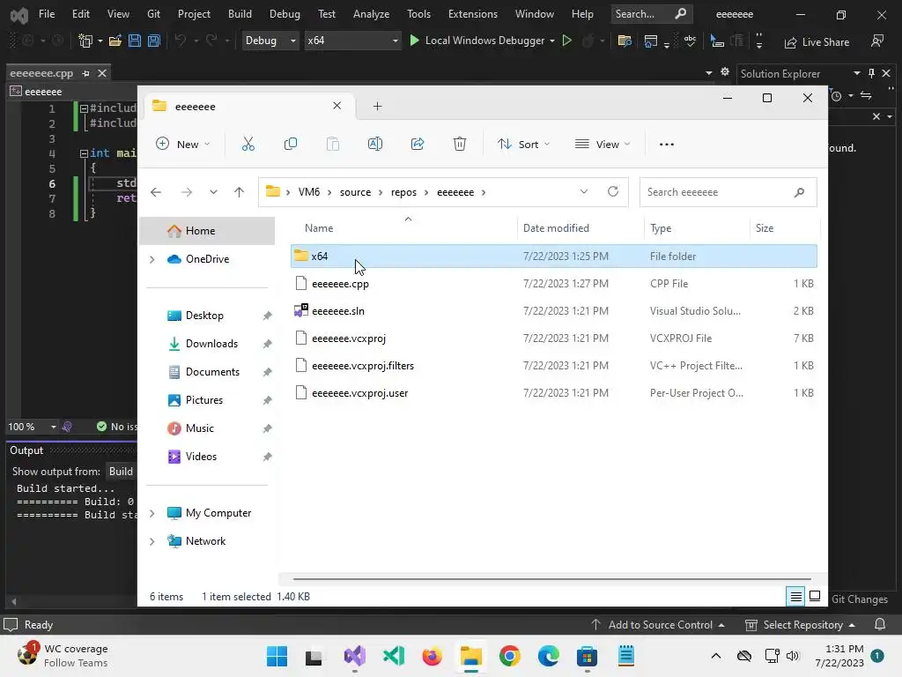902x677 pixels.
Task: Click the Delete trash icon in File Explorer
Action: (460, 144)
